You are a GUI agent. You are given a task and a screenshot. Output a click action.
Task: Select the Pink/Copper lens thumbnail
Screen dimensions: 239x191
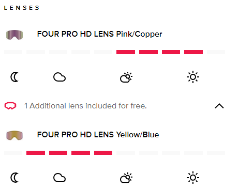[14, 35]
